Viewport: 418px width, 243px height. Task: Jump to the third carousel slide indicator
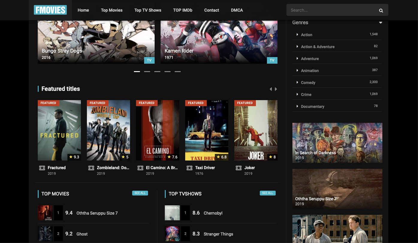157,72
